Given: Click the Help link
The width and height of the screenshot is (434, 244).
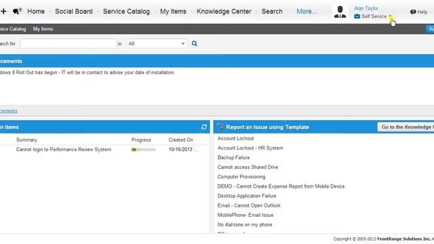Looking at the screenshot, I should [x=422, y=12].
